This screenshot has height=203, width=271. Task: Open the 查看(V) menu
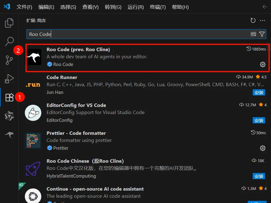[90, 7]
